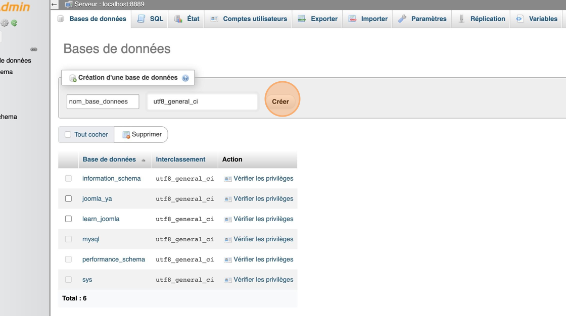The image size is (566, 316).
Task: Toggle the sort arrow on Base de données column
Action: coord(144,160)
